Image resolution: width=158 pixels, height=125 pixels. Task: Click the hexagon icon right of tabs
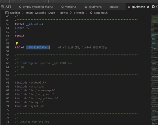[x=153, y=7]
